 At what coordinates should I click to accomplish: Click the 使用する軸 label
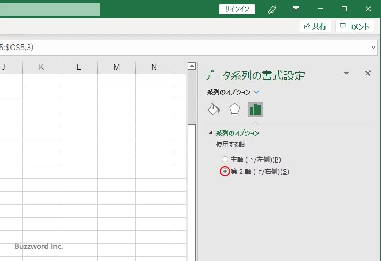tap(230, 145)
